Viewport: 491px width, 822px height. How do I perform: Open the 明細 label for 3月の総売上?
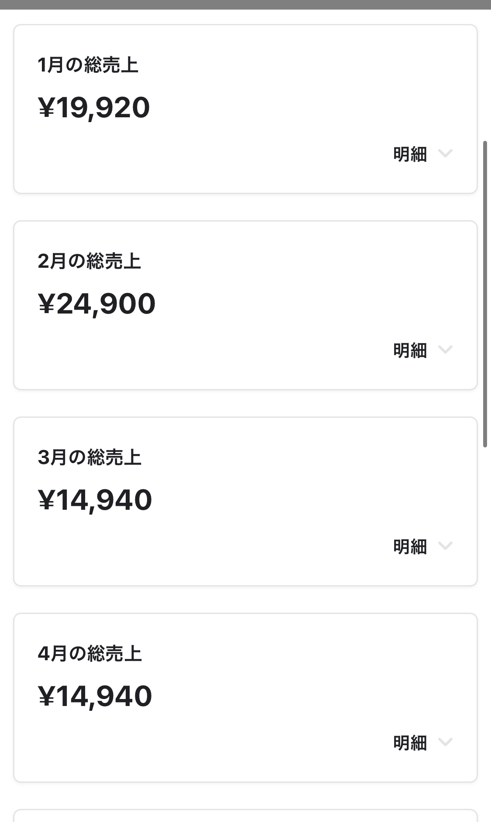tap(410, 547)
